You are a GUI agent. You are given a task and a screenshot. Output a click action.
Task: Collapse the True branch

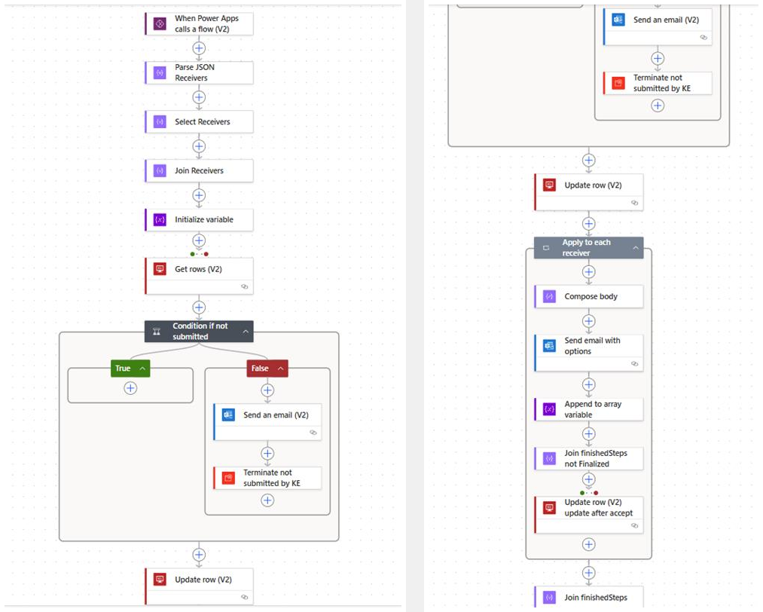coord(142,369)
